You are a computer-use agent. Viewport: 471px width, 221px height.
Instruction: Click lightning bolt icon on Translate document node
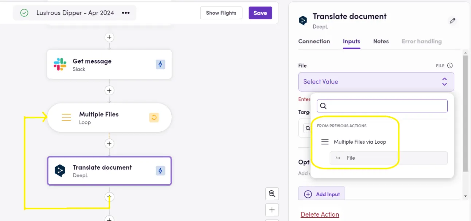[x=160, y=171]
